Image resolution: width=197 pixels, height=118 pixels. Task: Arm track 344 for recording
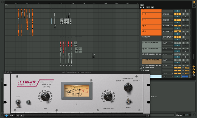click(x=187, y=20)
